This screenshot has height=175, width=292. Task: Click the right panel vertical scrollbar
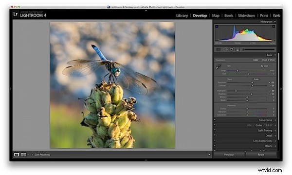coord(278,96)
